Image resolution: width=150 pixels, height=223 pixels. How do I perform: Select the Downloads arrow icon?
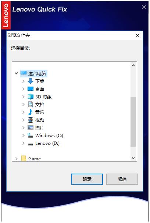[31, 81]
